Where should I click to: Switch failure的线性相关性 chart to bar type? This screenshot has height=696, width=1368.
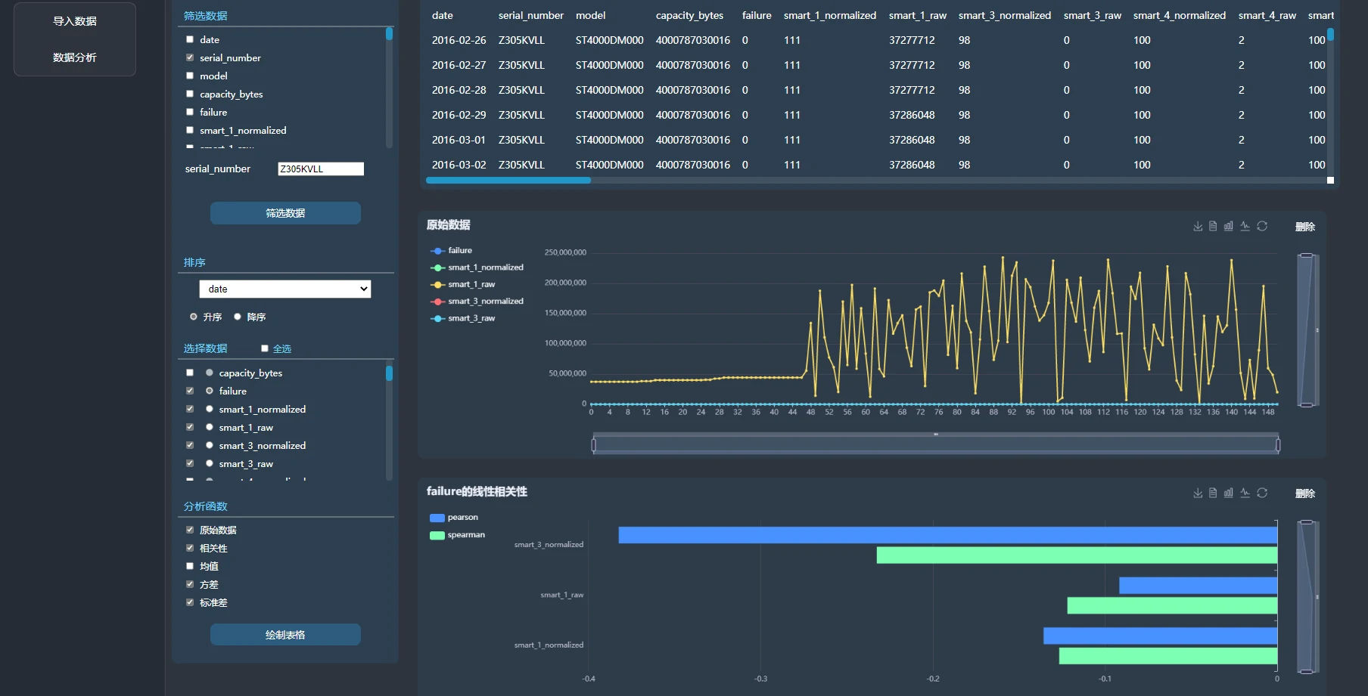1229,493
